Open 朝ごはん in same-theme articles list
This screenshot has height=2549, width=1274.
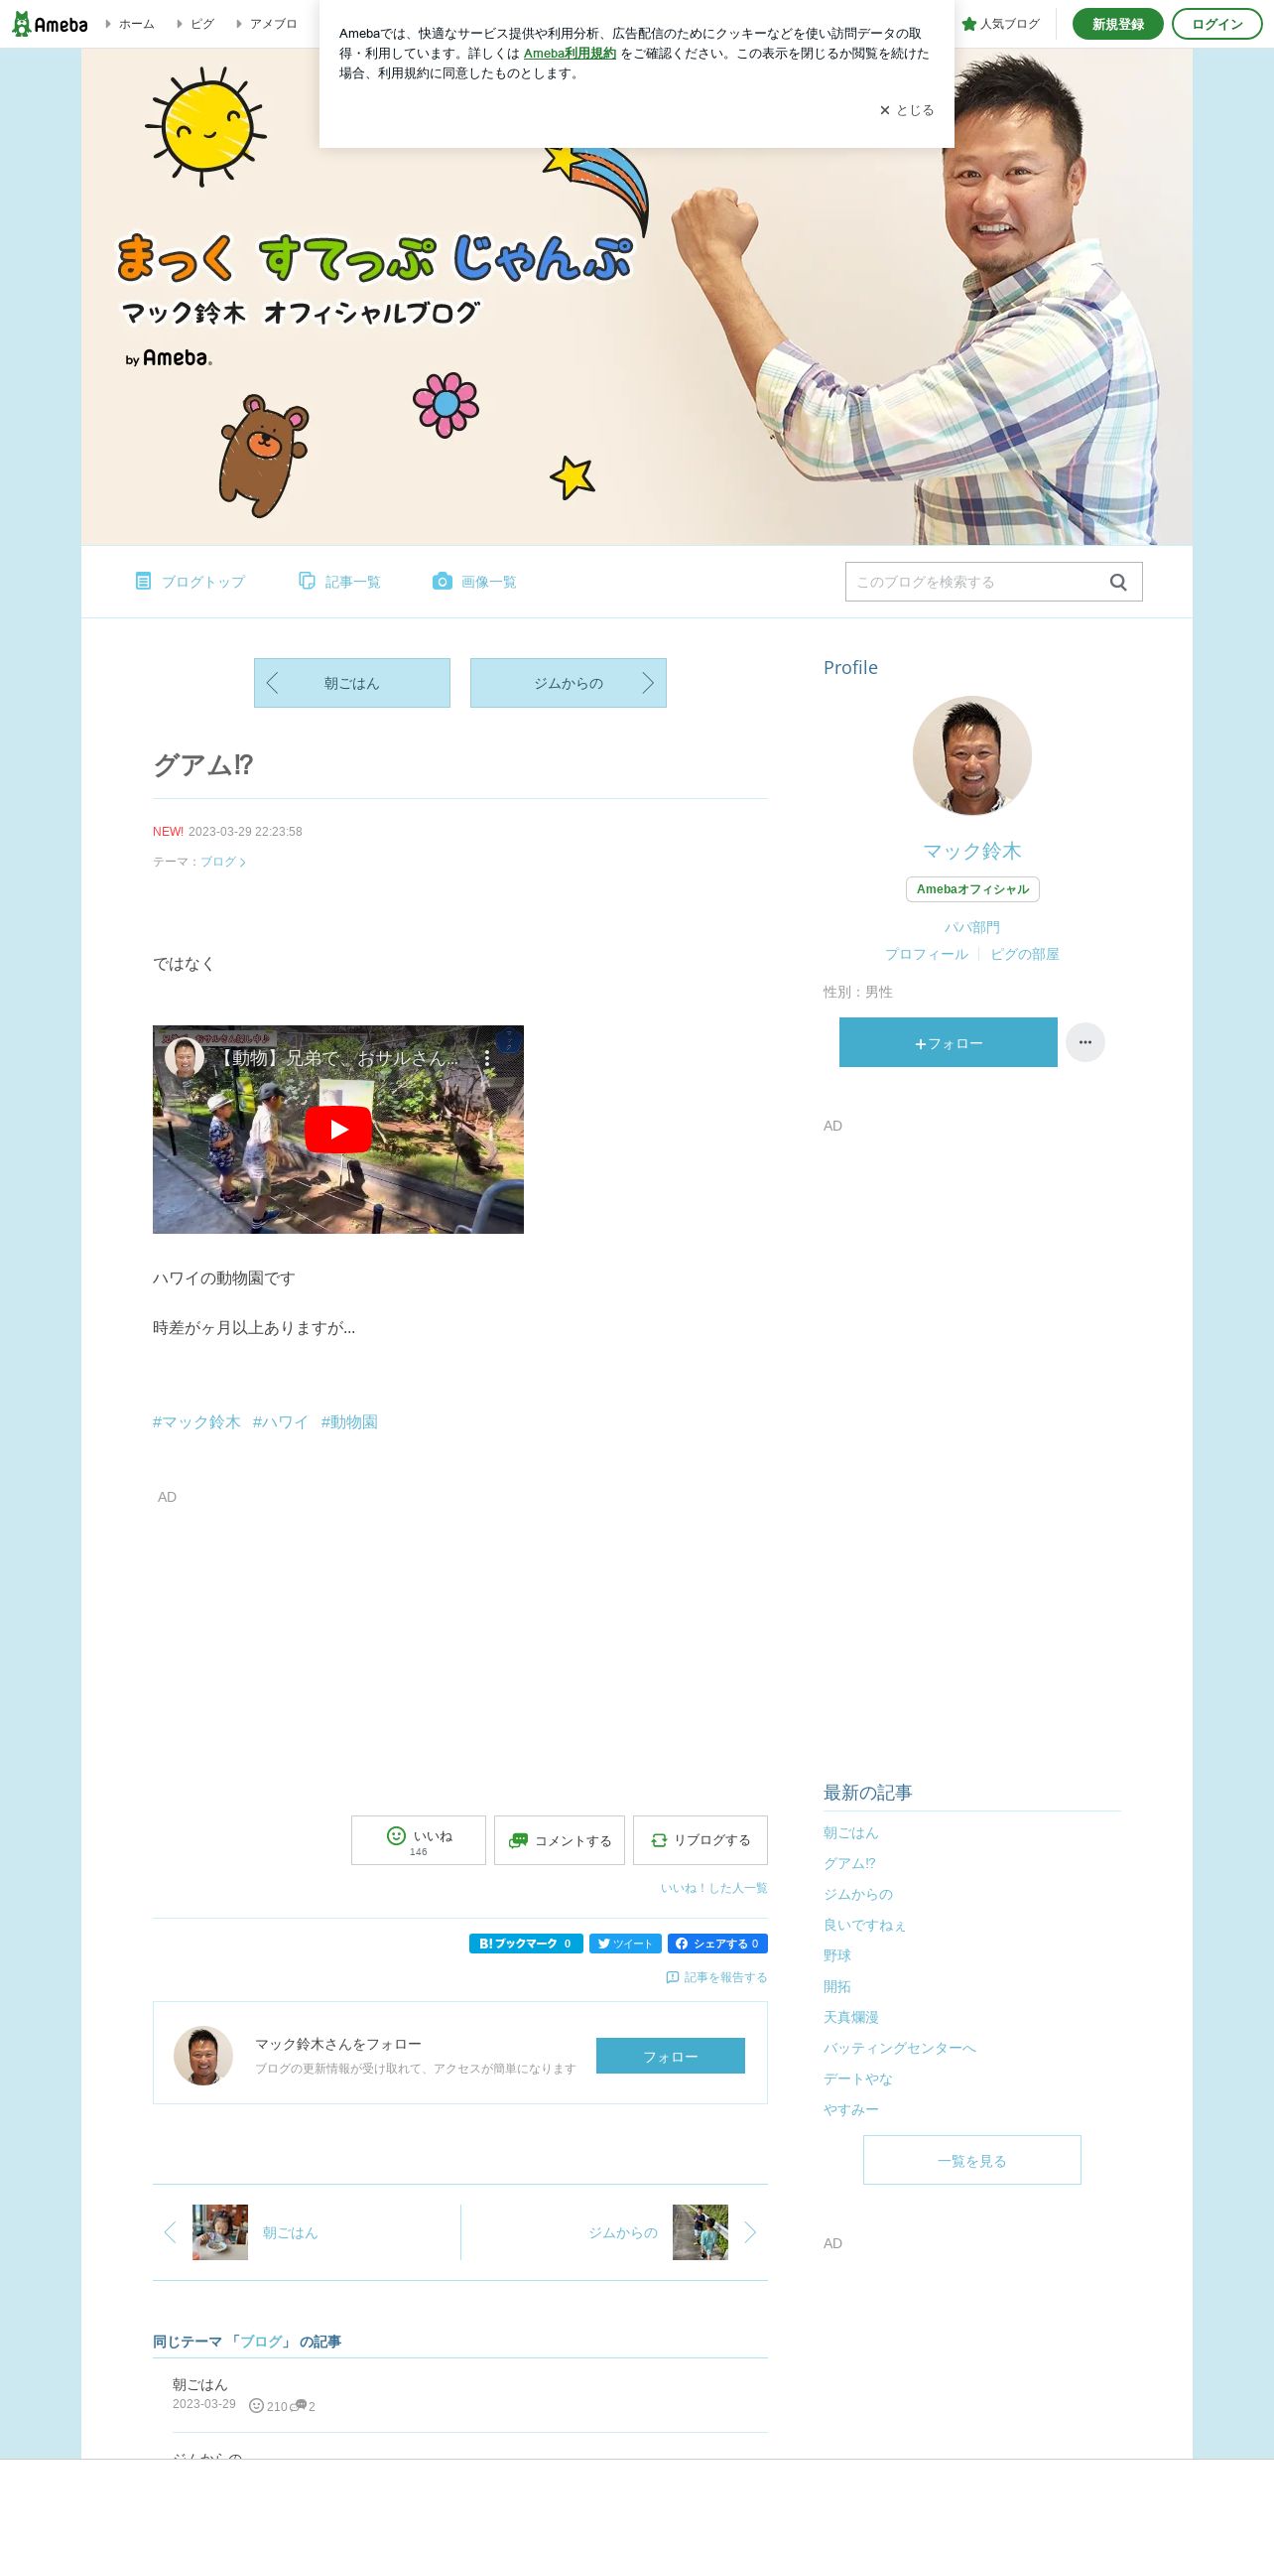coord(200,2384)
